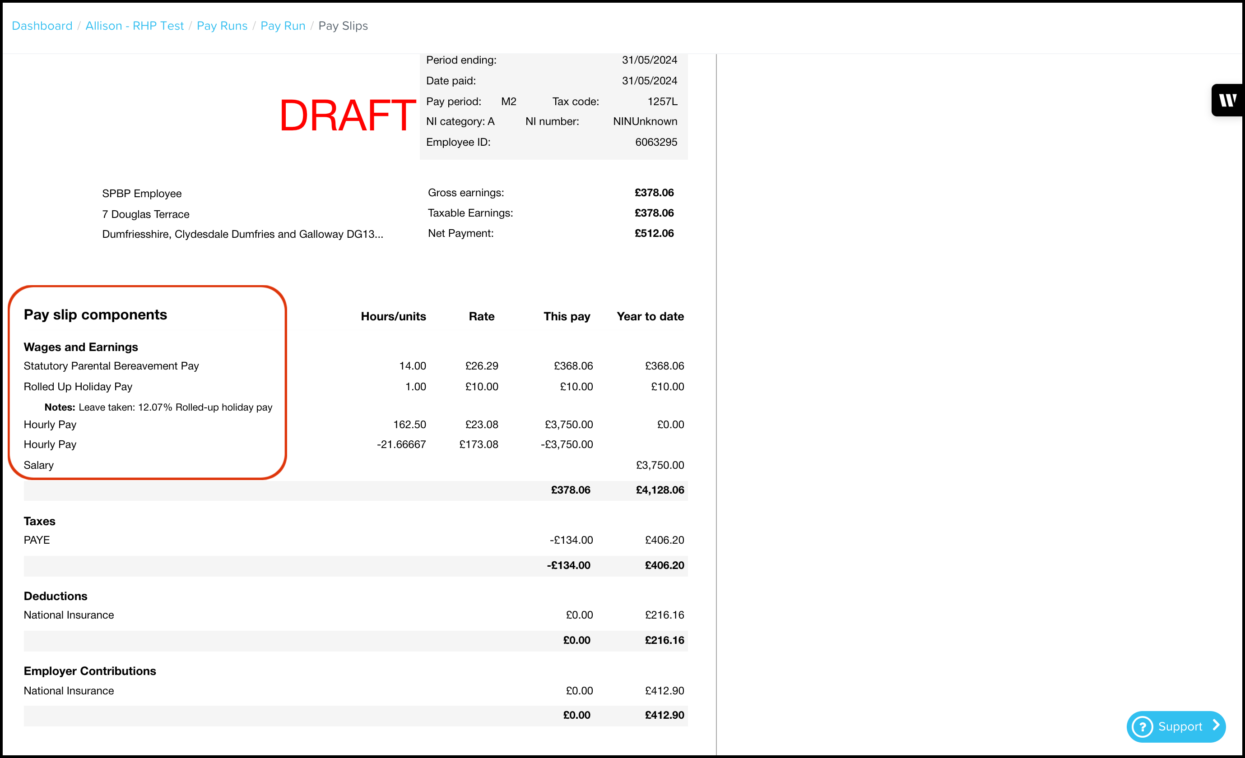Click the Employer Contributions section heading
The width and height of the screenshot is (1245, 758).
(90, 670)
